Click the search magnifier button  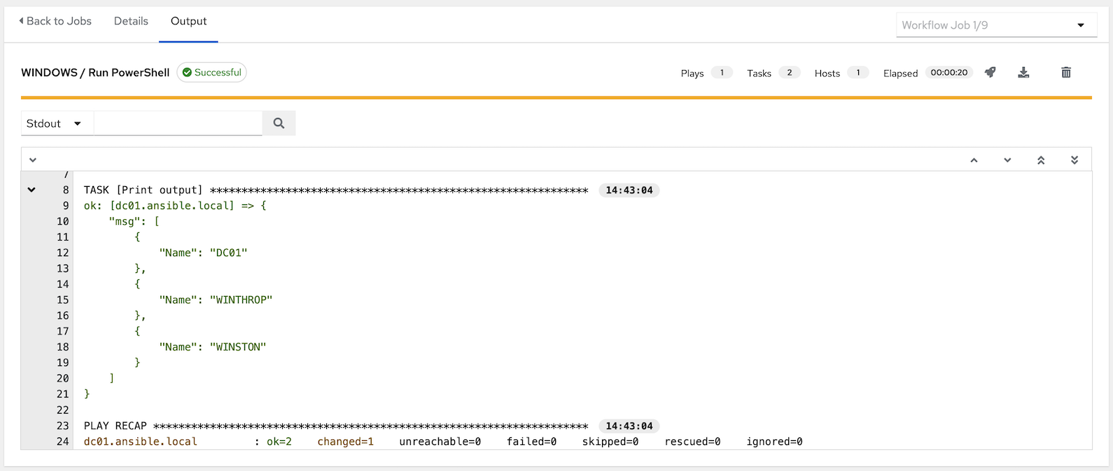pyautogui.click(x=279, y=123)
